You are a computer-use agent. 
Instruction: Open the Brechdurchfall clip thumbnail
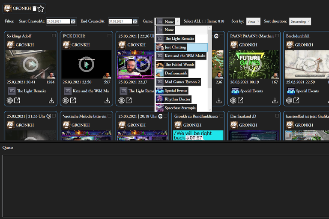(307, 64)
